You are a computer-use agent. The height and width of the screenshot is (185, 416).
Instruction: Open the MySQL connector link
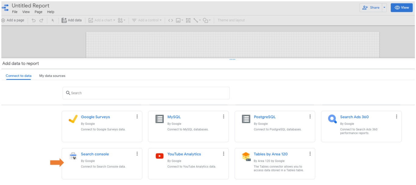point(174,117)
